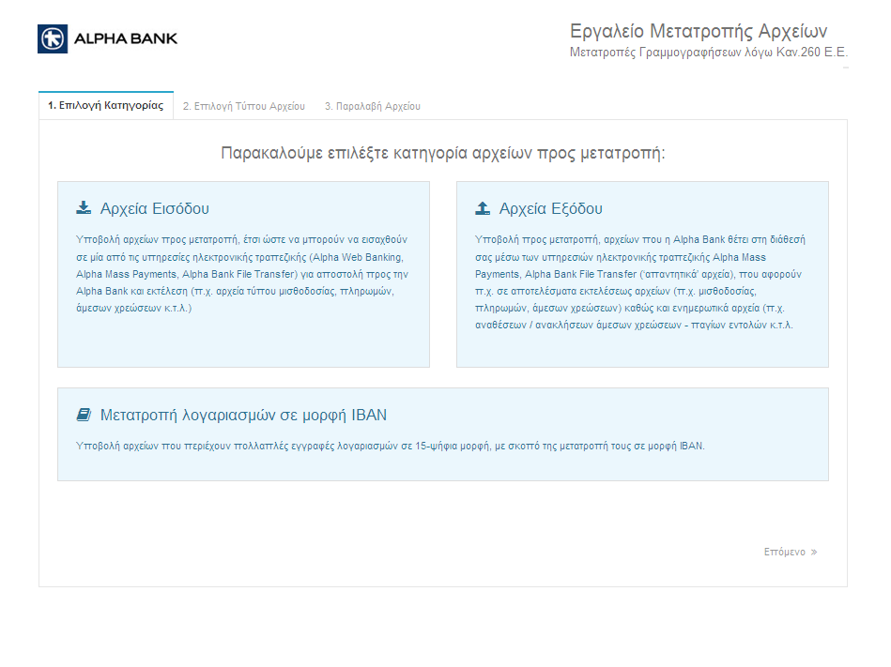Click the ALPHA BANK wordmark

[x=126, y=38]
